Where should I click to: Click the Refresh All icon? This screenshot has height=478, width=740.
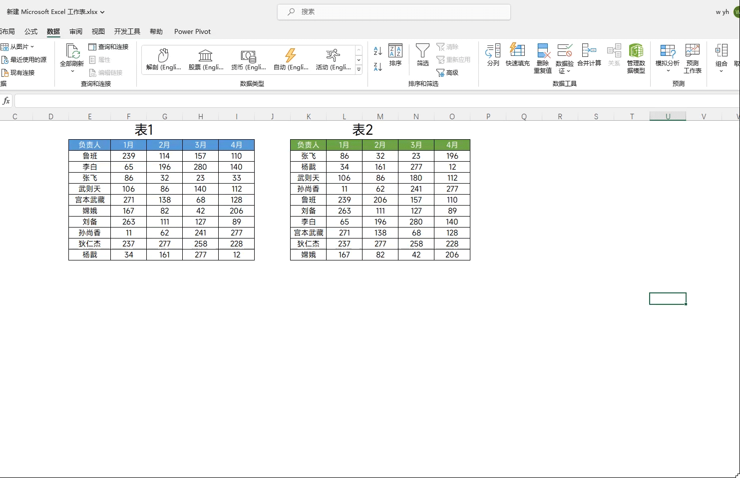pyautogui.click(x=72, y=51)
